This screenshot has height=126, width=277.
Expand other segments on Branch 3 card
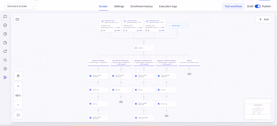pos(144,64)
